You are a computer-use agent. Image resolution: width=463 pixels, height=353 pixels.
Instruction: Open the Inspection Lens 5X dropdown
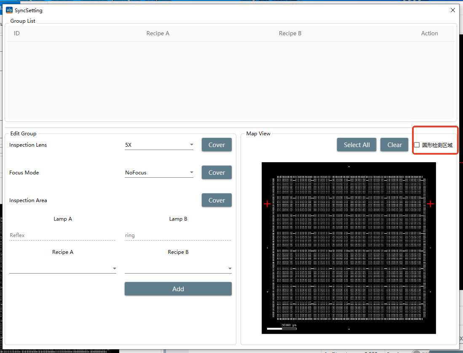tap(159, 145)
